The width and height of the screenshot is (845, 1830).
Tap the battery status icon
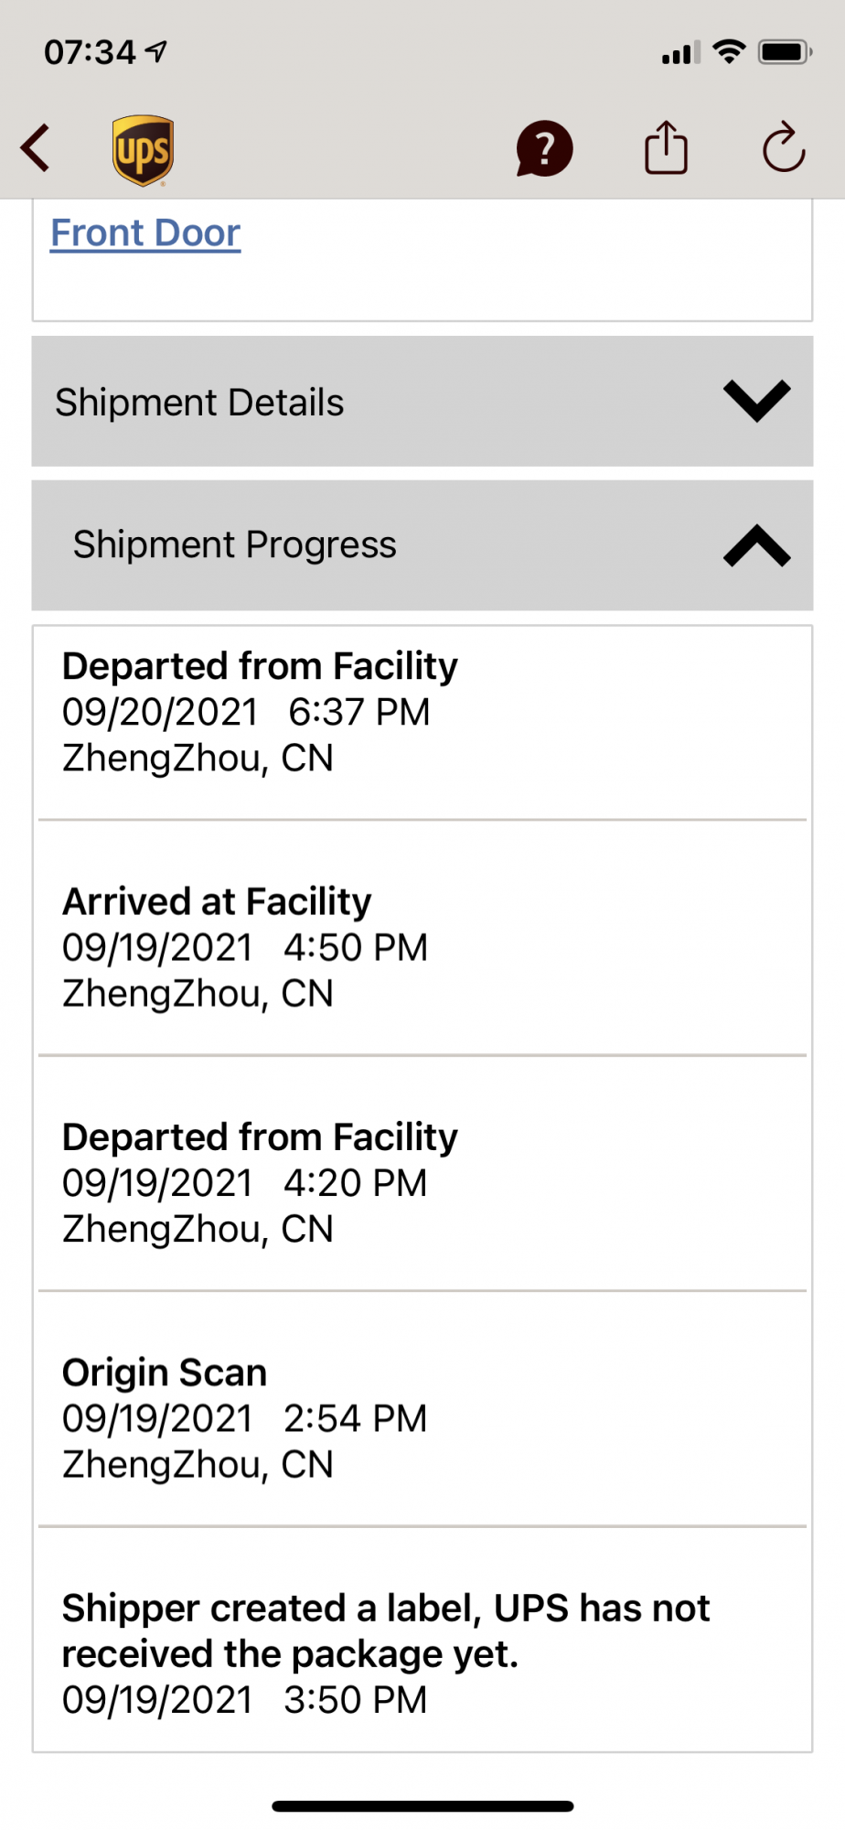point(784,52)
